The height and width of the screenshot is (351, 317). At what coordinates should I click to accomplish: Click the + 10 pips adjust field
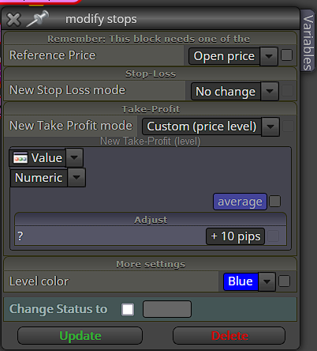click(x=235, y=236)
